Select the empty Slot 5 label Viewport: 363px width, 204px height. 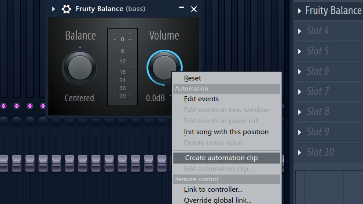(318, 51)
